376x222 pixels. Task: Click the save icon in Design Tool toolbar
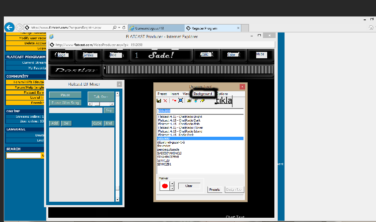pyautogui.click(x=159, y=101)
